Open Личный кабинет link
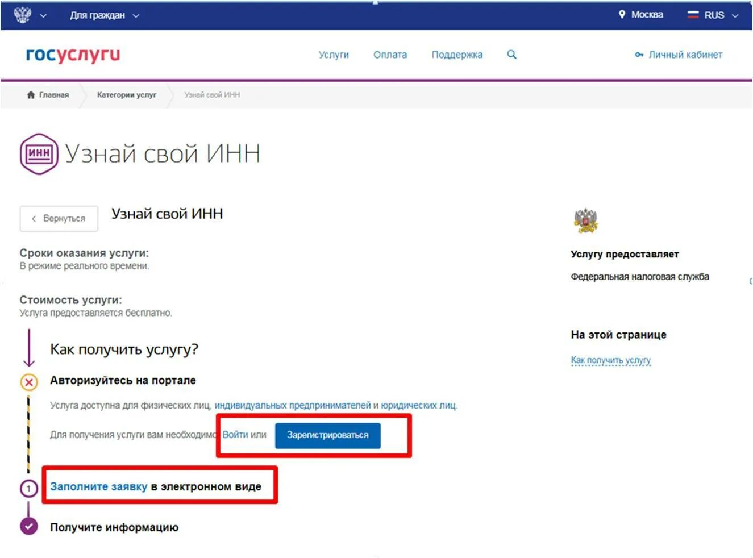Screen dimensions: 753x558 (x=685, y=55)
